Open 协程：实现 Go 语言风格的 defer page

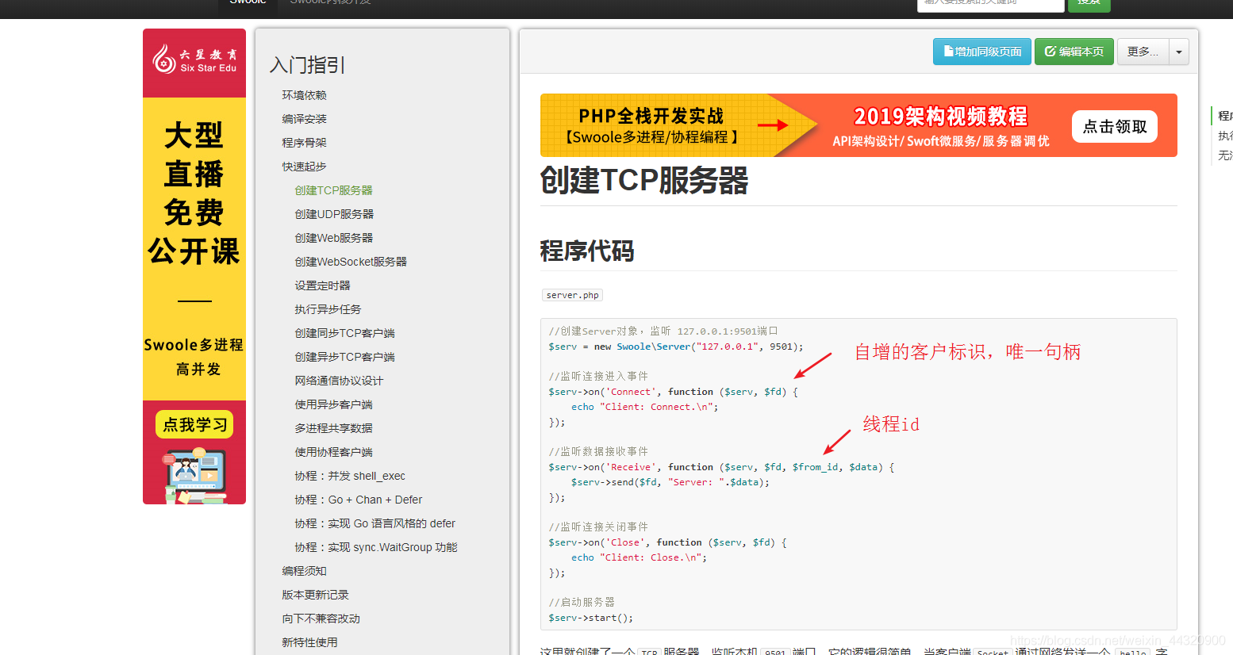pos(375,523)
